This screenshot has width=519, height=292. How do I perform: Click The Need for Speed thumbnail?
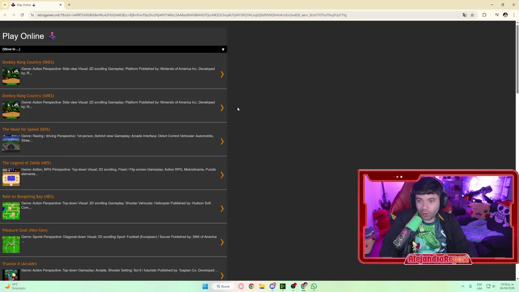[11, 144]
